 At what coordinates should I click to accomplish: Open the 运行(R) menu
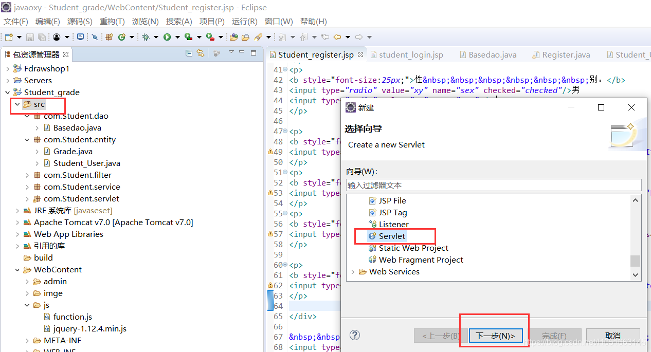point(245,21)
